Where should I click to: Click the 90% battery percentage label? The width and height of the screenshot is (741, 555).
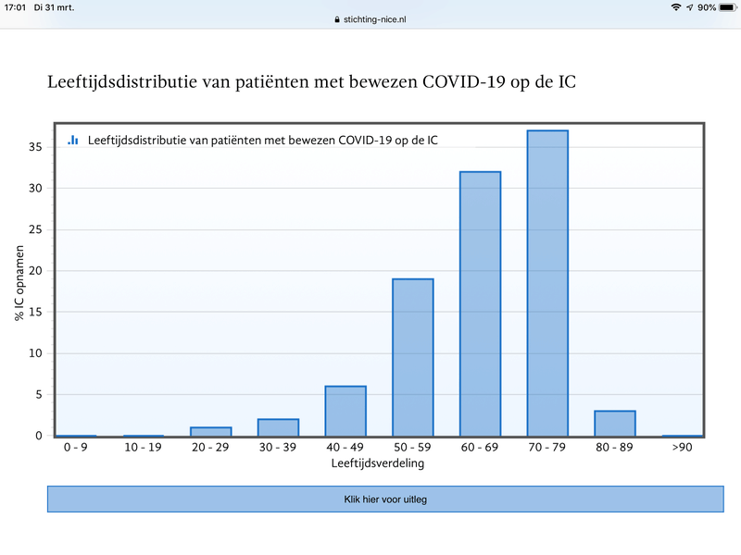(709, 7)
